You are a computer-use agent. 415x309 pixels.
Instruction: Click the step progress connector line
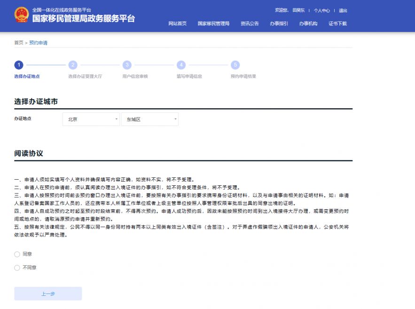tap(46, 65)
